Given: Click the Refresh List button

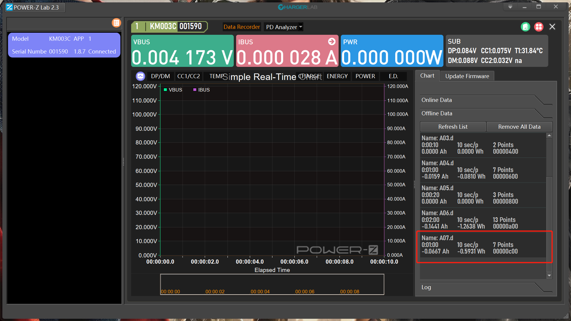Looking at the screenshot, I should (453, 127).
